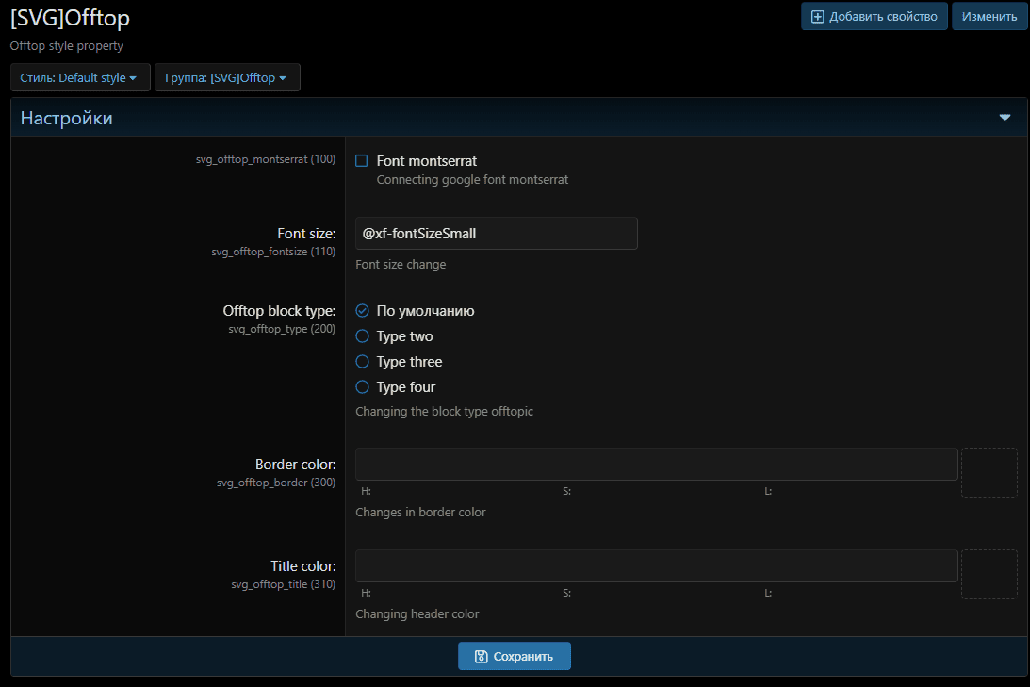Click the Добавить свойство button

(875, 17)
